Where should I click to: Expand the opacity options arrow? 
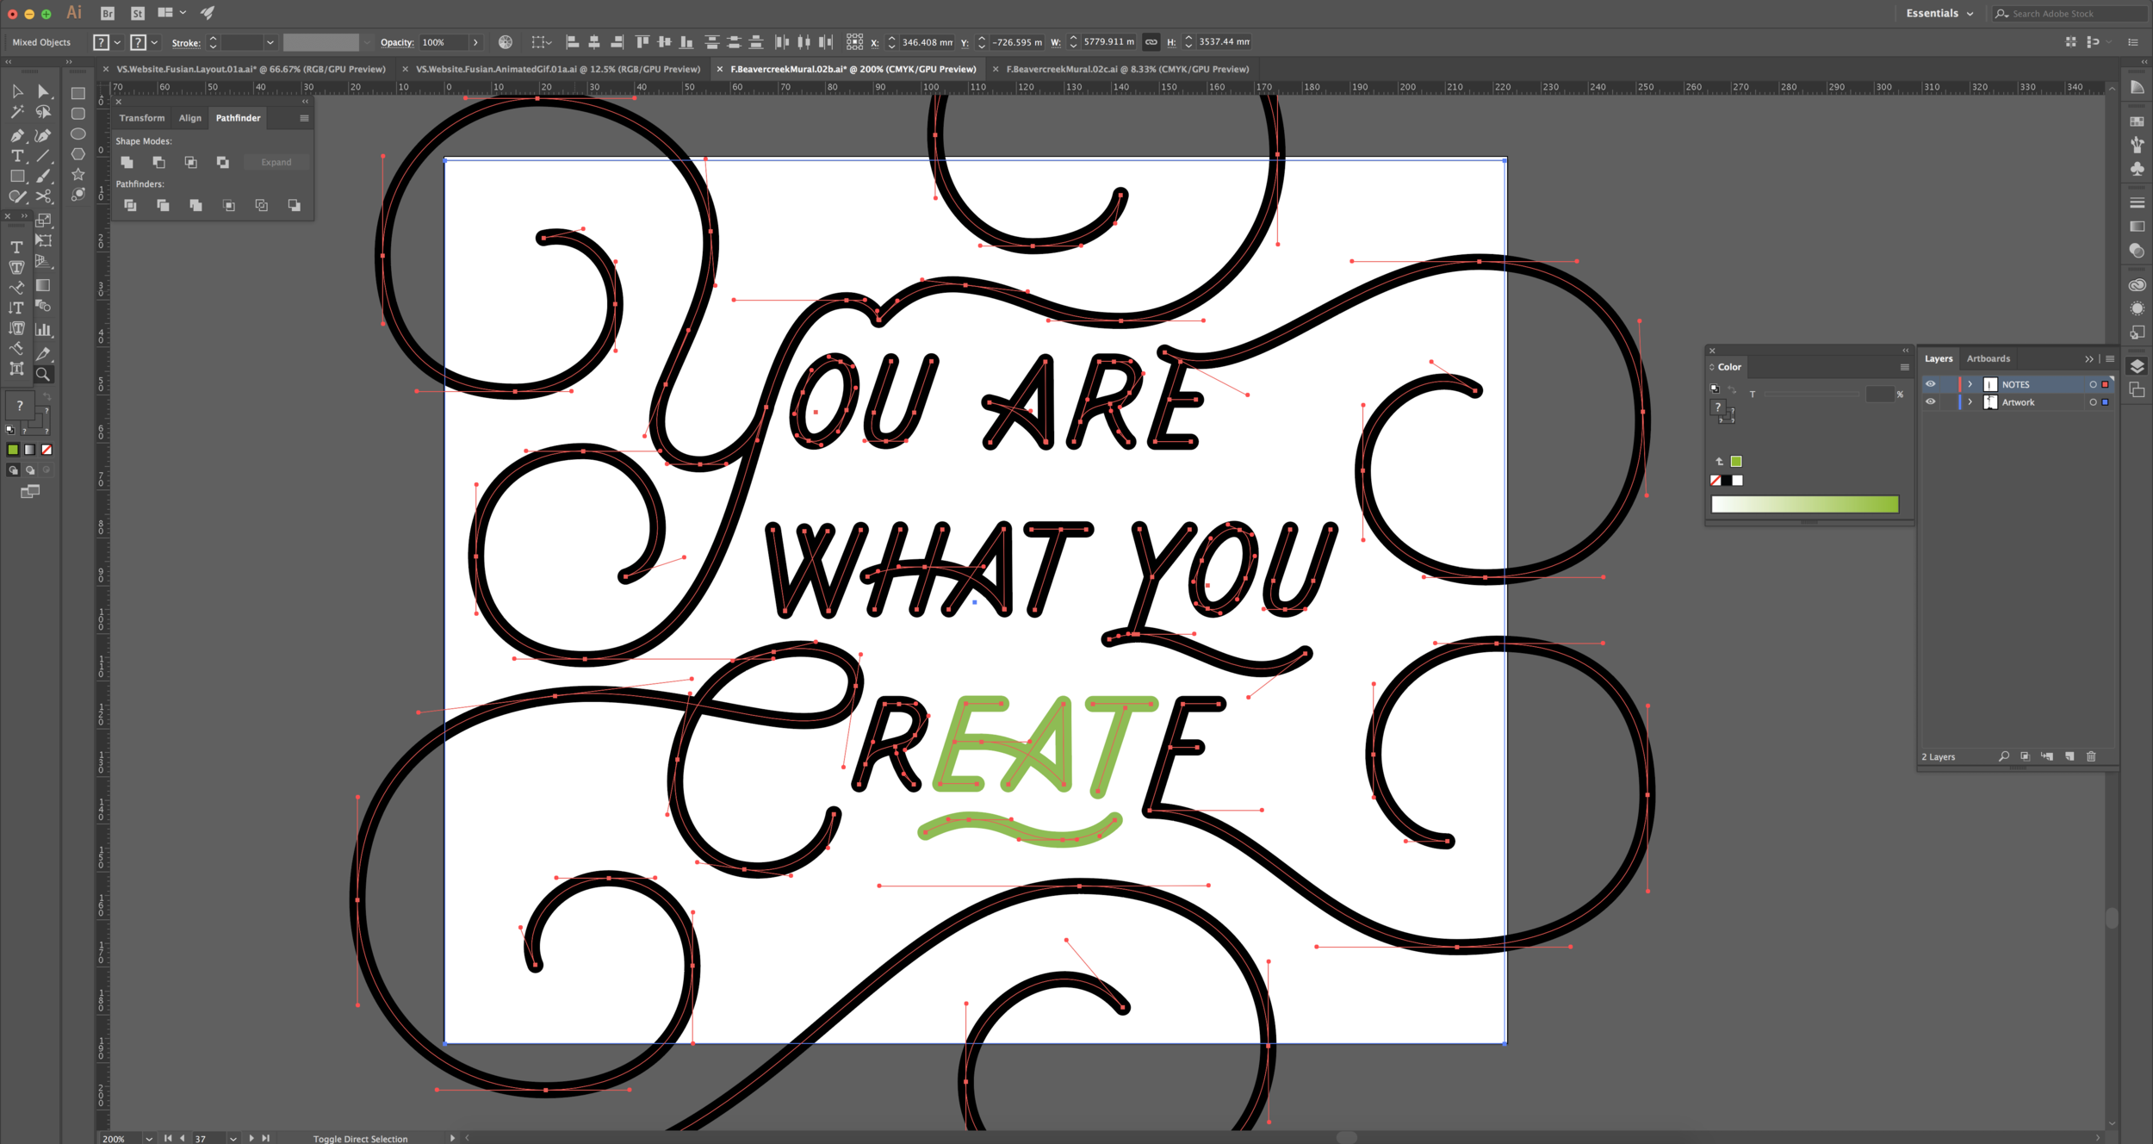click(x=475, y=42)
